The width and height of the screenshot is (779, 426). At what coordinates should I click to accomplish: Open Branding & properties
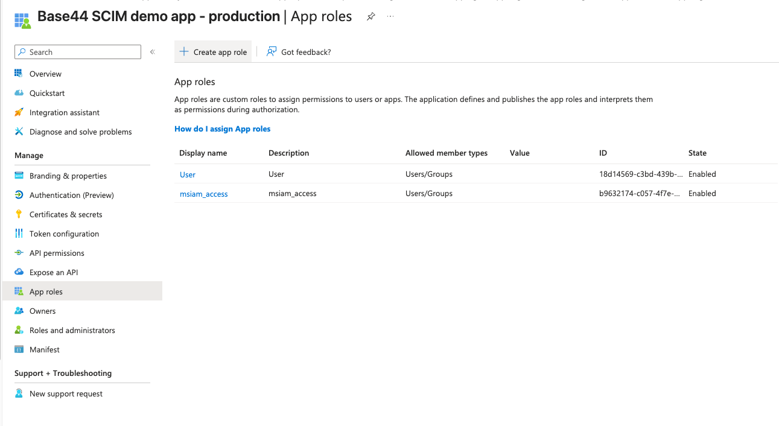point(68,176)
